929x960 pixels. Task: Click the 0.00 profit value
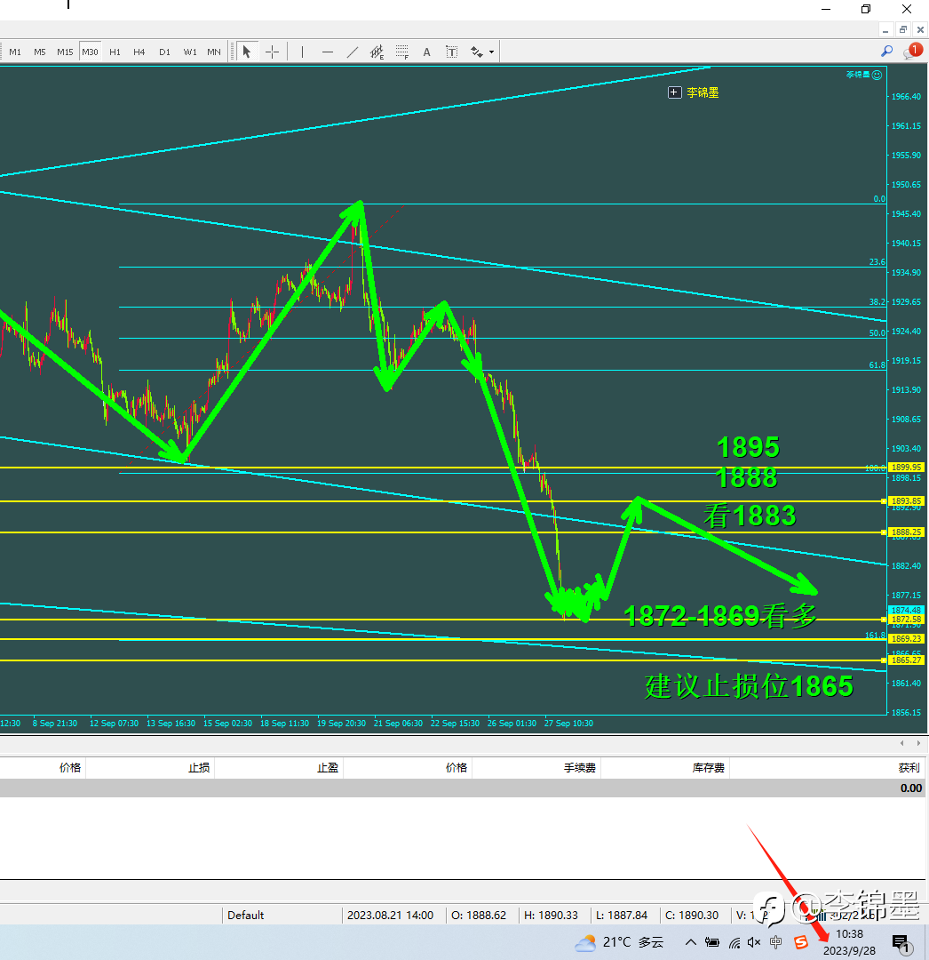pyautogui.click(x=910, y=788)
